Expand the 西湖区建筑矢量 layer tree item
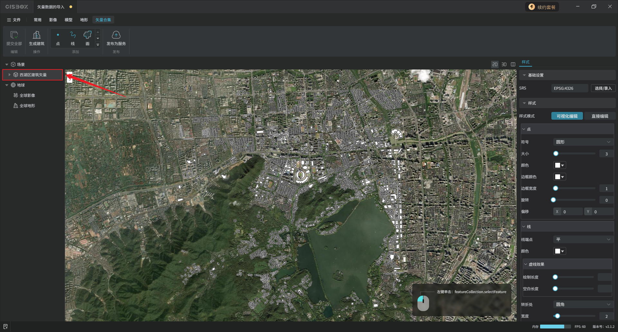618x332 pixels. point(10,75)
